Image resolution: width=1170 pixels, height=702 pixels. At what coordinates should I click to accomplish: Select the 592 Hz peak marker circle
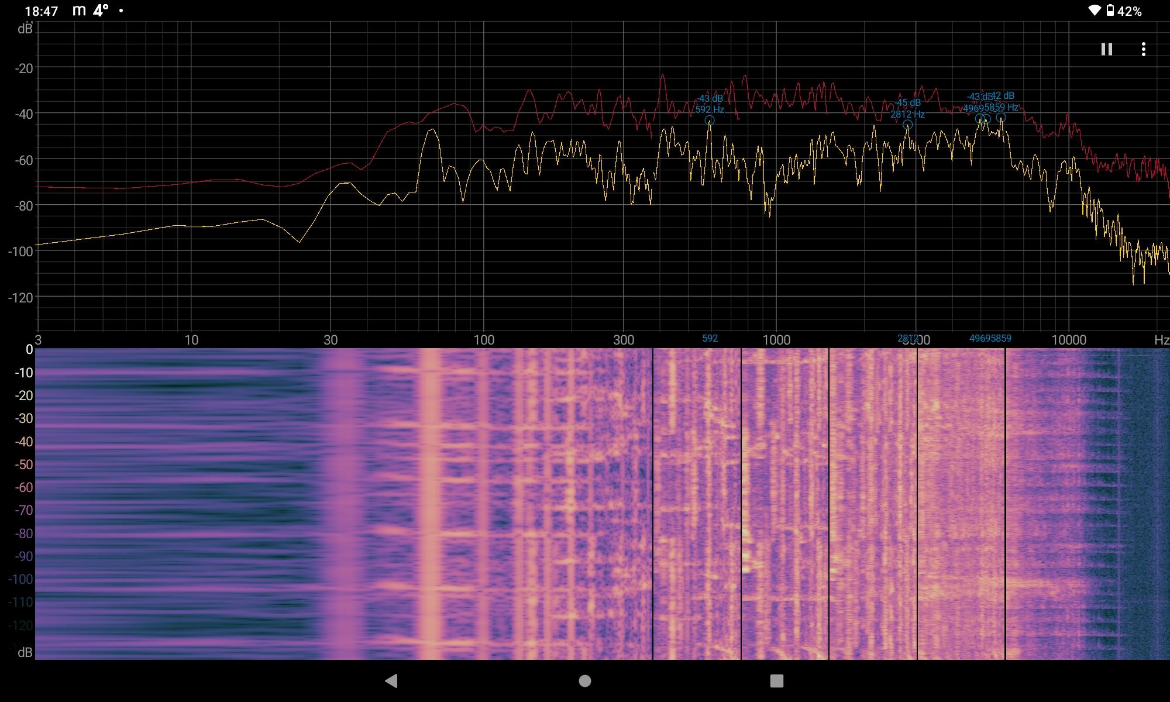pos(710,121)
